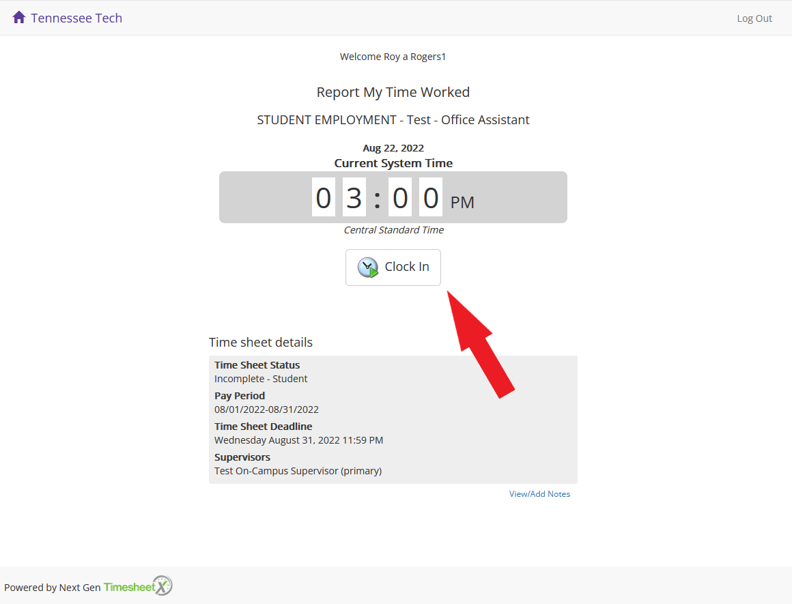
Task: Log out of the timesheet
Action: (754, 18)
